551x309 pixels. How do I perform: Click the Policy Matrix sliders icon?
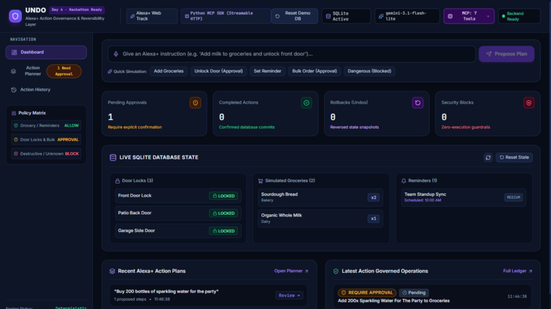pyautogui.click(x=14, y=113)
